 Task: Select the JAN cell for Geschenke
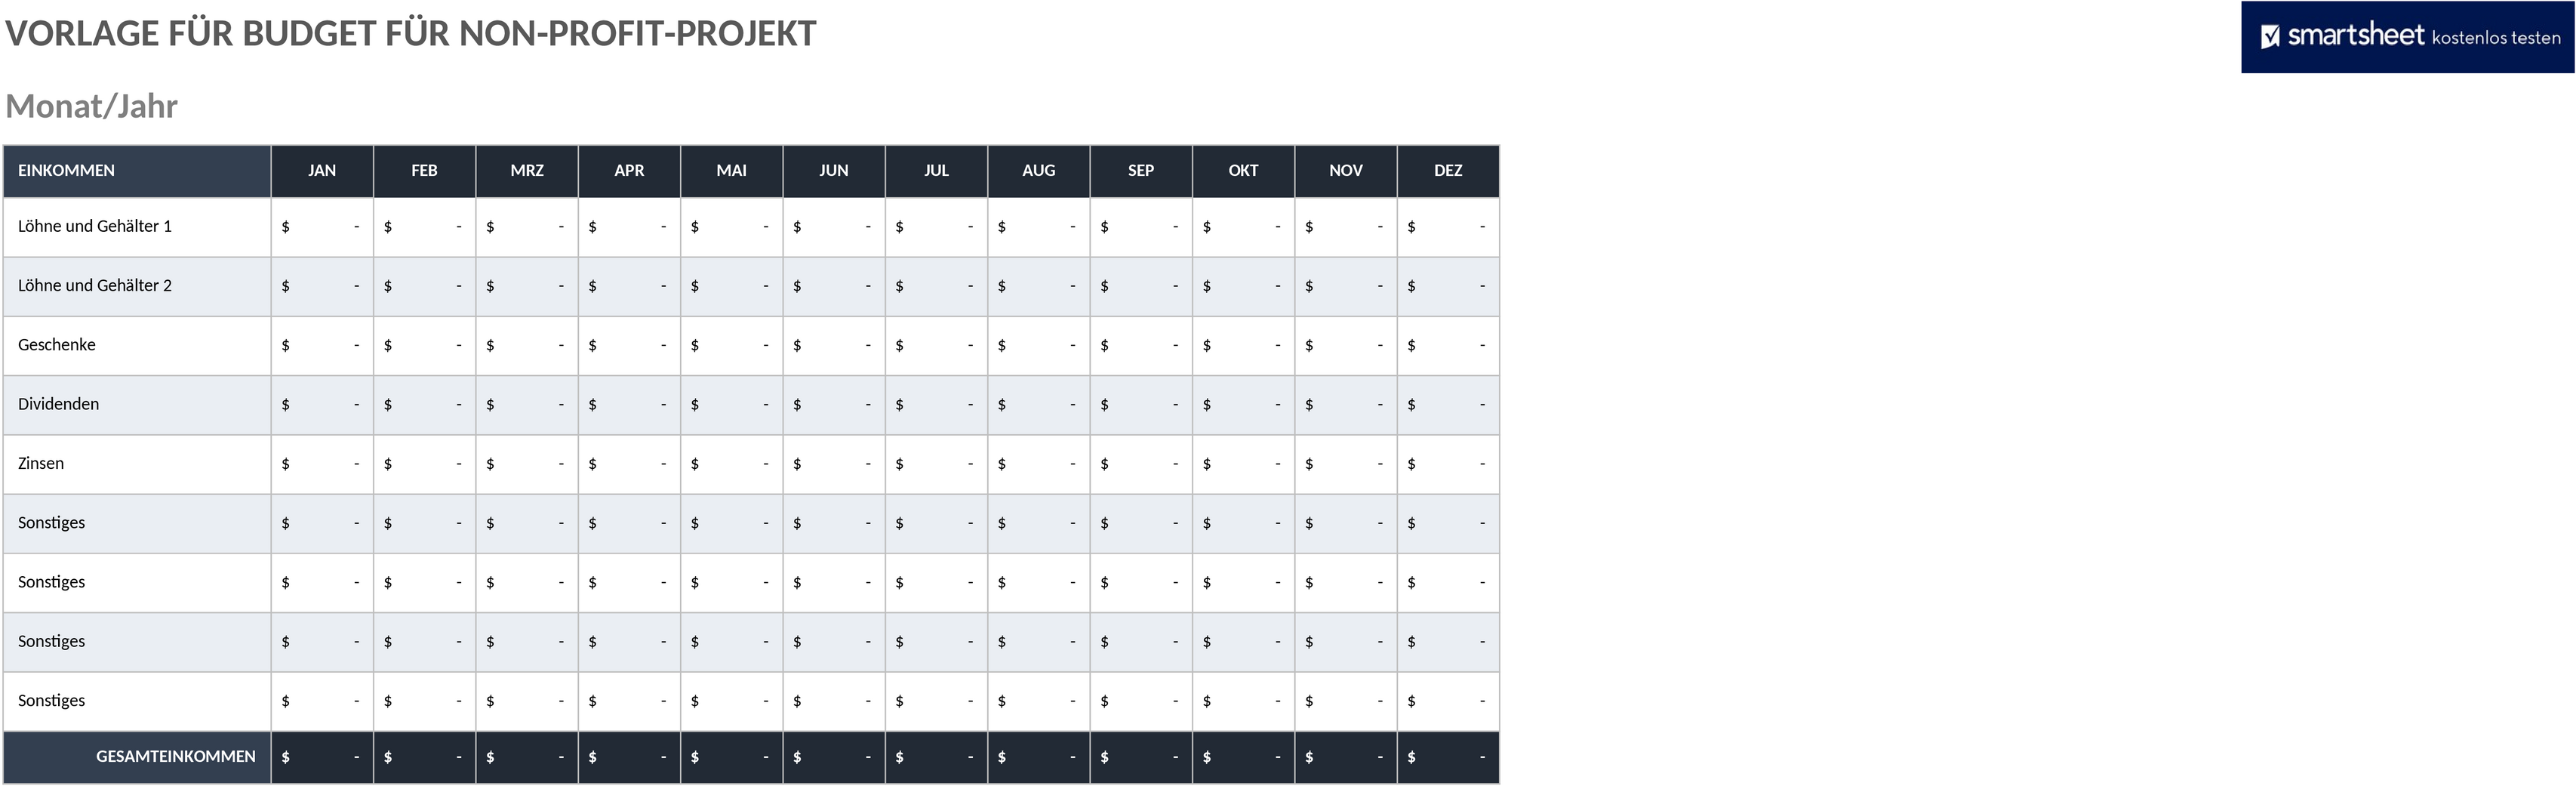pyautogui.click(x=322, y=345)
